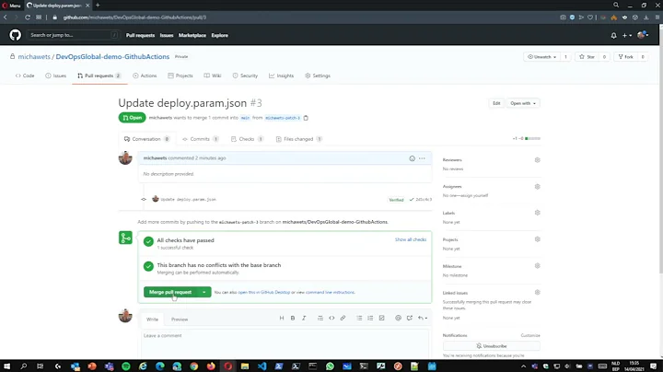This screenshot has height=372, width=663.
Task: Click the Leave a comment text area
Action: (x=285, y=344)
